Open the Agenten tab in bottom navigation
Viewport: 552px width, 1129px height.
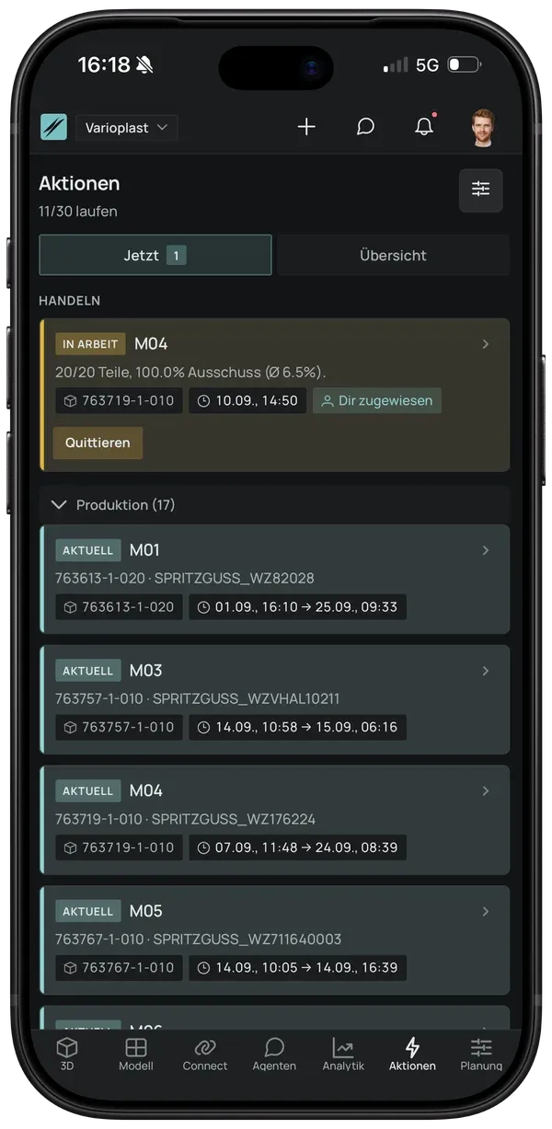274,1054
